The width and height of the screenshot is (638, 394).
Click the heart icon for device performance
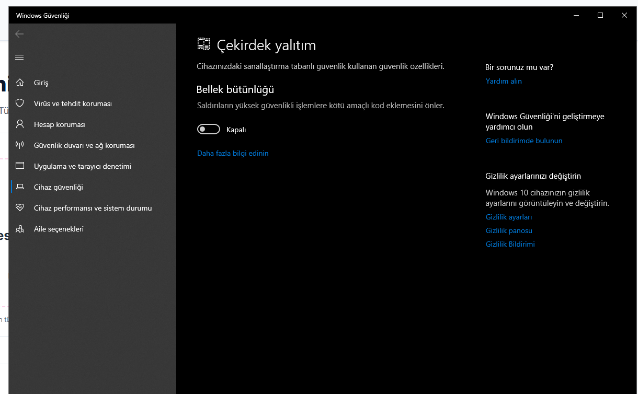(20, 208)
